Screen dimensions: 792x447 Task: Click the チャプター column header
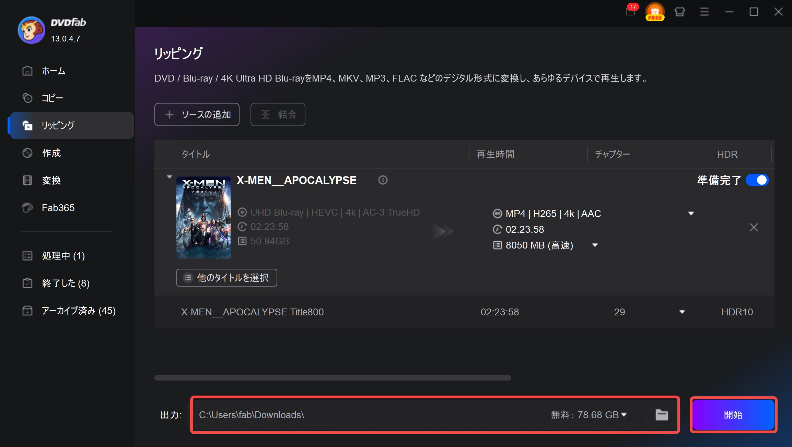613,154
